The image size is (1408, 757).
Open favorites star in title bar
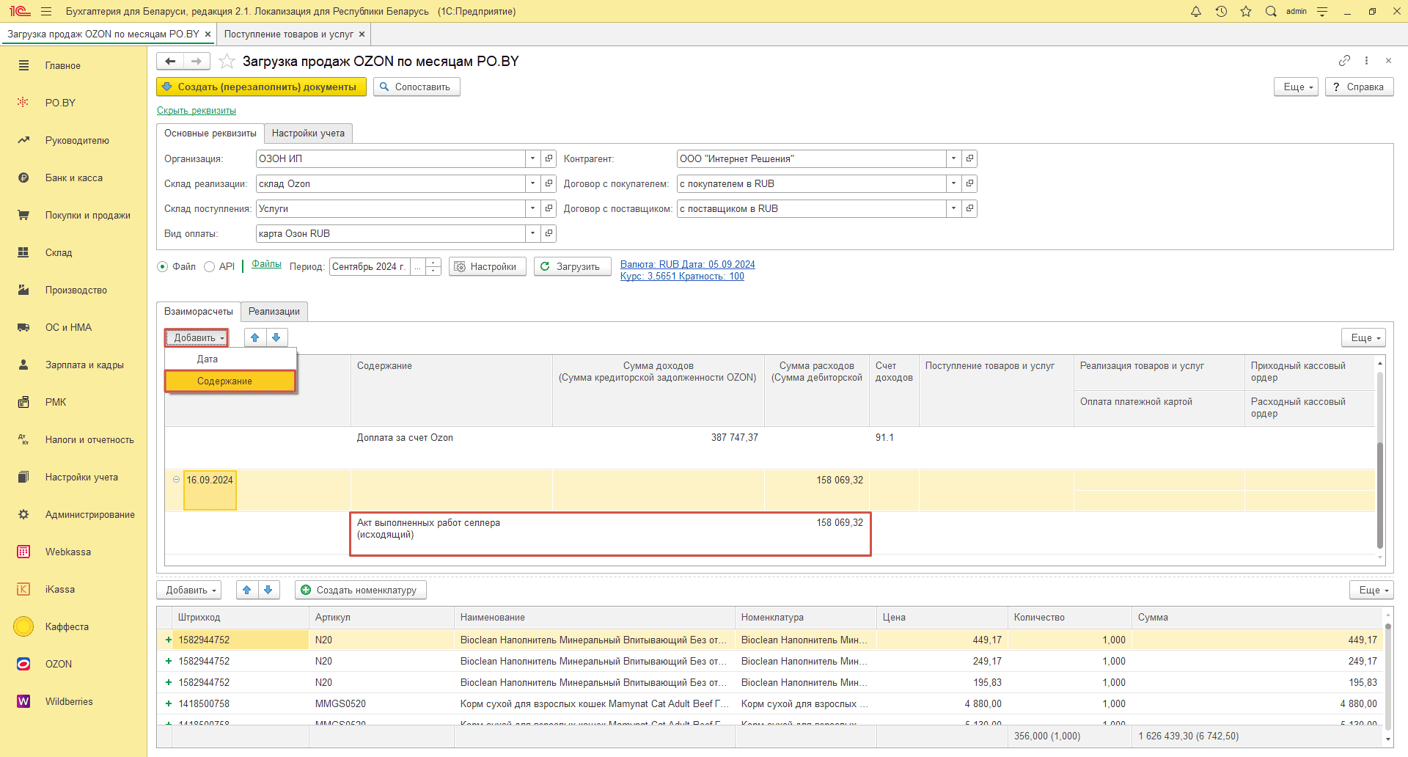1246,11
